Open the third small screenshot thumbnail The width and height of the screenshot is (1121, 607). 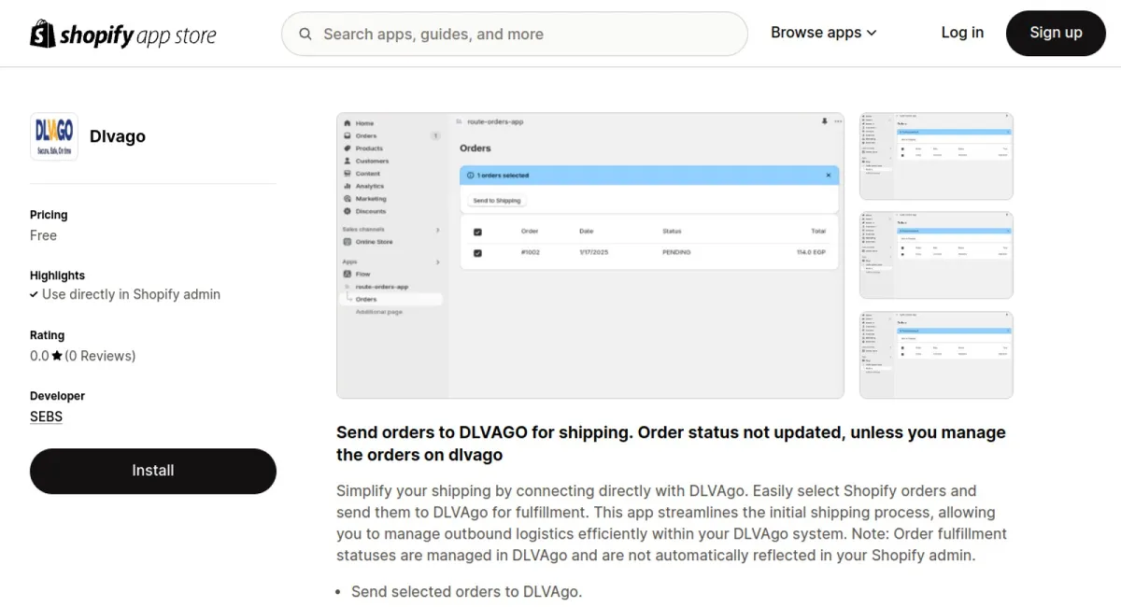(936, 355)
